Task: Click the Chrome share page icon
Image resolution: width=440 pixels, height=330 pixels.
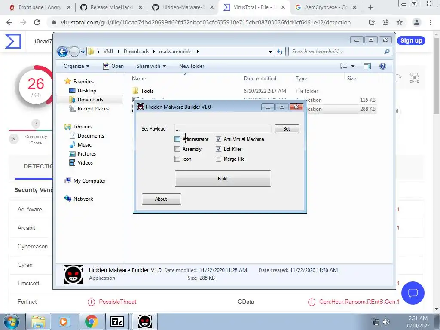Action: click(386, 22)
